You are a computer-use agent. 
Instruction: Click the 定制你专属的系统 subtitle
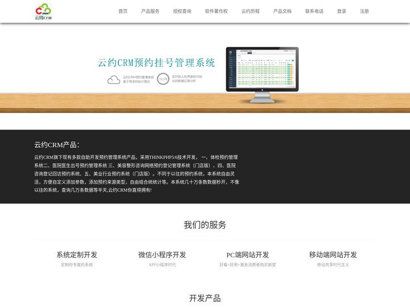tap(77, 265)
